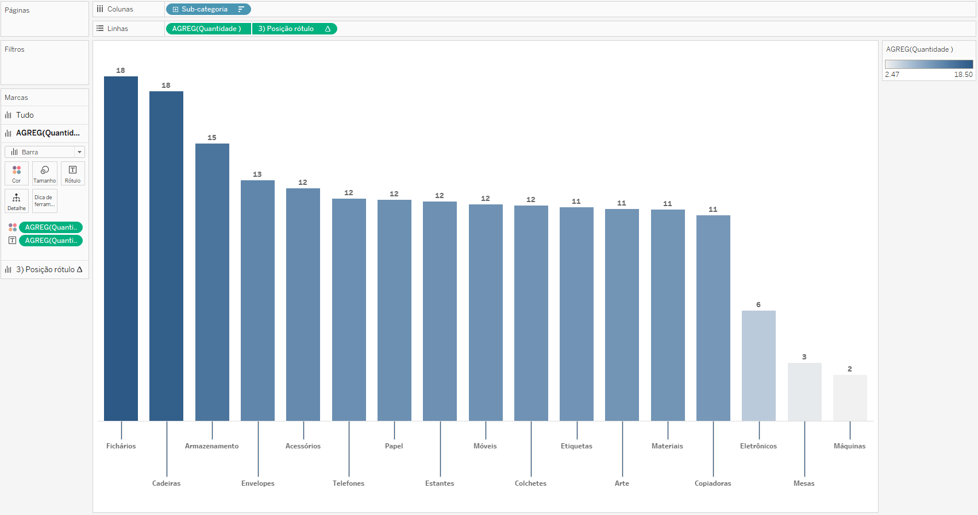Screen dimensions: 978x515
Task: Click the Máquinas axis label
Action: coord(849,446)
